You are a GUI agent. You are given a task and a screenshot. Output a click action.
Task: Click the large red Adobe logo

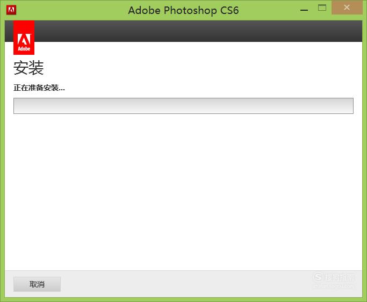tap(24, 38)
